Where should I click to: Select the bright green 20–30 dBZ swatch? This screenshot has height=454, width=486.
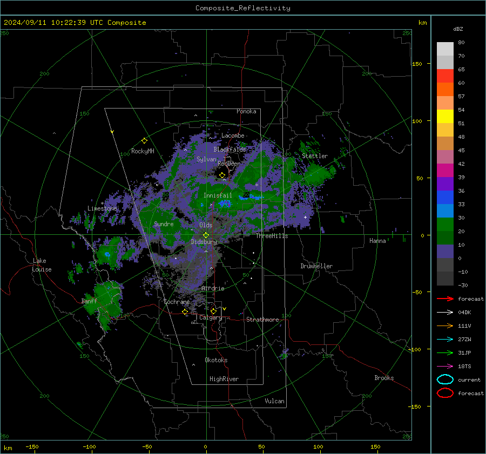[445, 225]
